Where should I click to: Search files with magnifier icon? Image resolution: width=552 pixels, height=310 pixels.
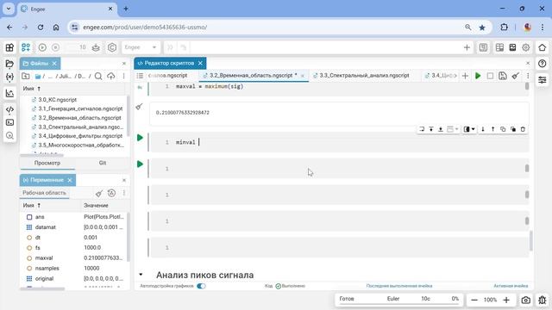98,77
